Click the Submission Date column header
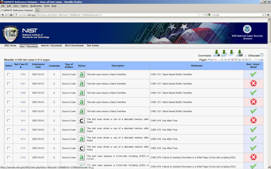This screenshot has width=271, height=169. click(38, 66)
